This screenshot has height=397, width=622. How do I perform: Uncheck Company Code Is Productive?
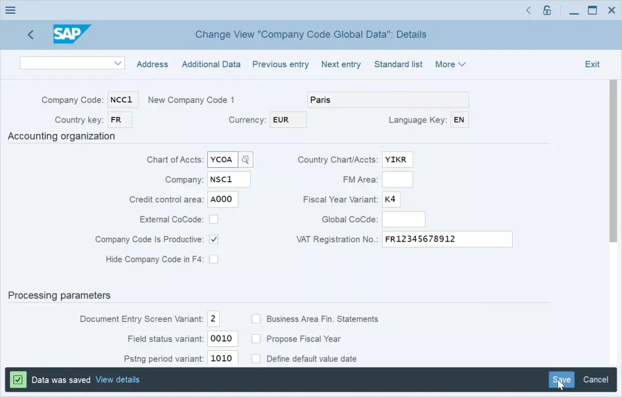tap(214, 239)
